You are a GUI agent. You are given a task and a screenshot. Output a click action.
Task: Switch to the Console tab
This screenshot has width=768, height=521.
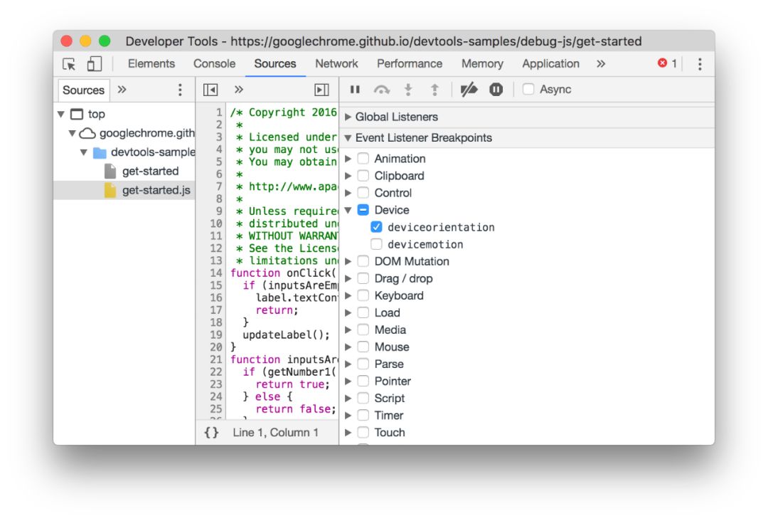214,64
